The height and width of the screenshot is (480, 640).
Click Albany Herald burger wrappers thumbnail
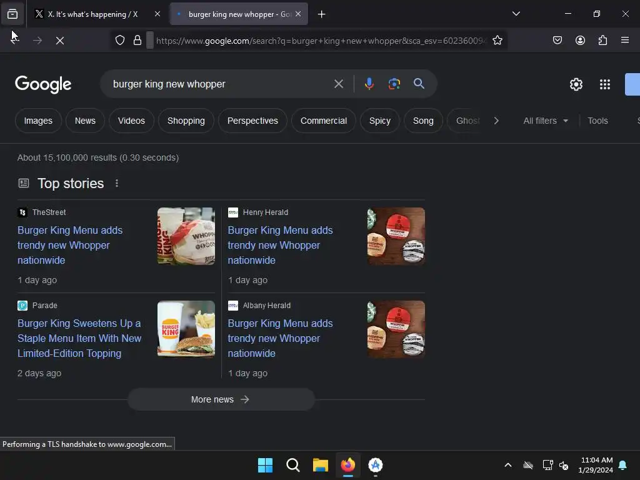[396, 329]
